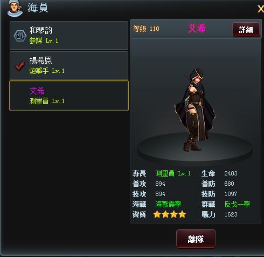The image size is (264, 257).
Task: Select the highlighted 艾希 crew entry
Action: click(x=69, y=96)
